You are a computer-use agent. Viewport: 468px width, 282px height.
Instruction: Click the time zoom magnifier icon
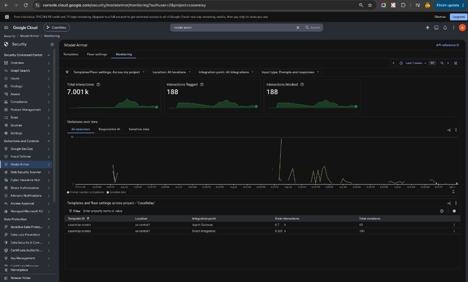(x=442, y=63)
